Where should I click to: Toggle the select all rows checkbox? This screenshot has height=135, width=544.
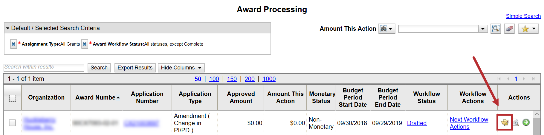pos(13,98)
